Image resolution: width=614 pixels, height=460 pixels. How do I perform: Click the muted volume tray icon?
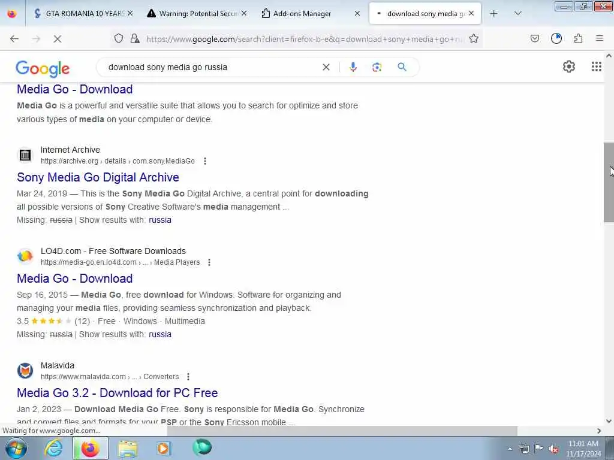coord(553,449)
